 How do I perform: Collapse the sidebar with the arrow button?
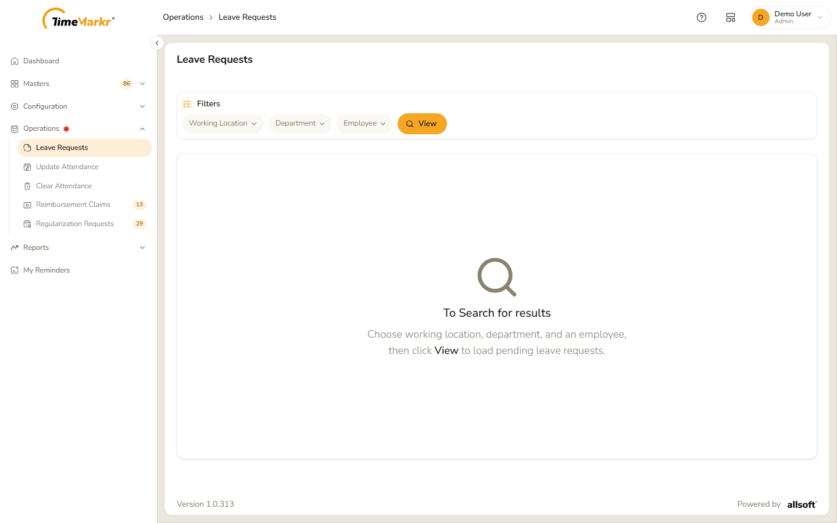click(157, 43)
